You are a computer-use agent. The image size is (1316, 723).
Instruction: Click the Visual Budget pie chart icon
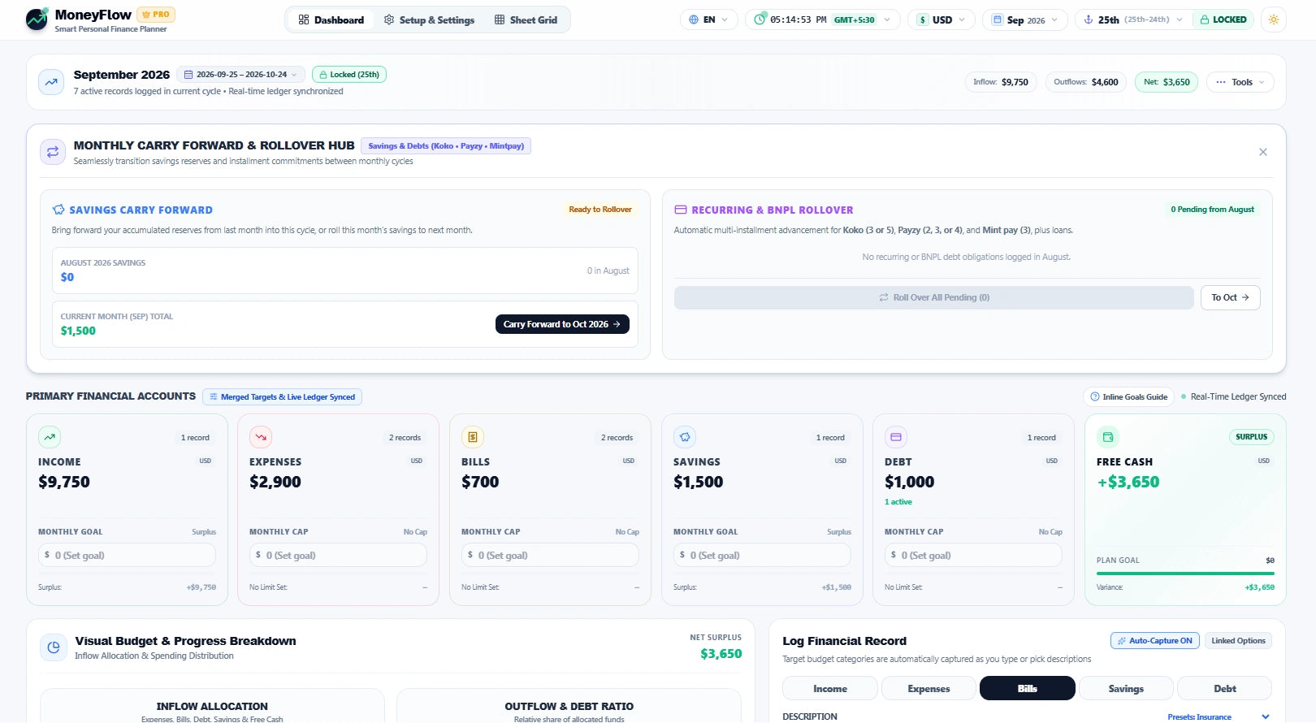pyautogui.click(x=54, y=647)
